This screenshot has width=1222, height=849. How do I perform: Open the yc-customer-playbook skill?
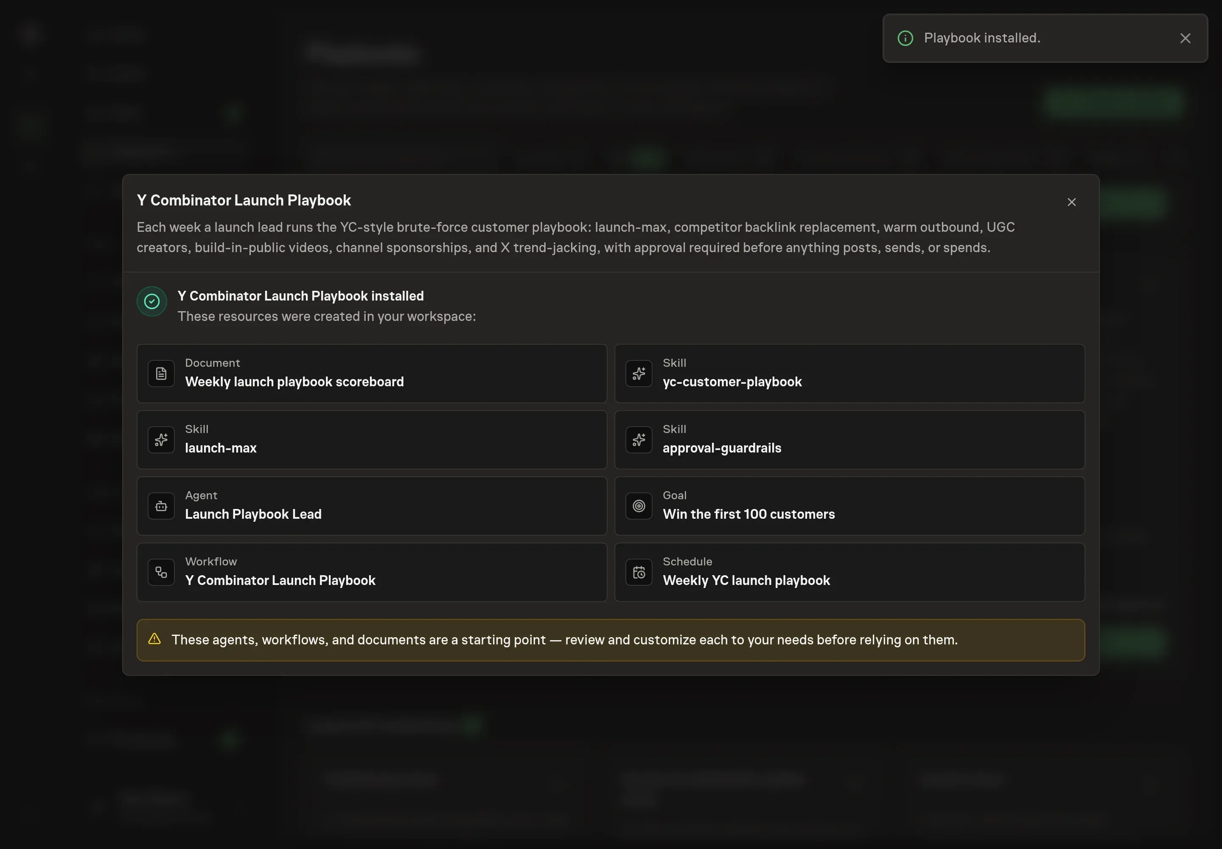click(850, 374)
